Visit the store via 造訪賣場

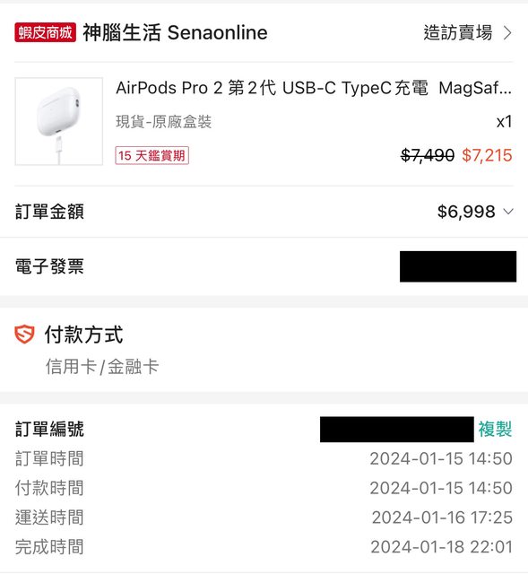[458, 33]
